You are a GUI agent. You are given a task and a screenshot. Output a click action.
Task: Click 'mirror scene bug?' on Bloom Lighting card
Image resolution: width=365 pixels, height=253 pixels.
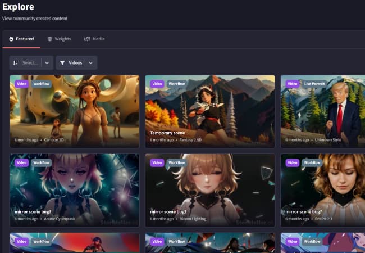pos(168,212)
